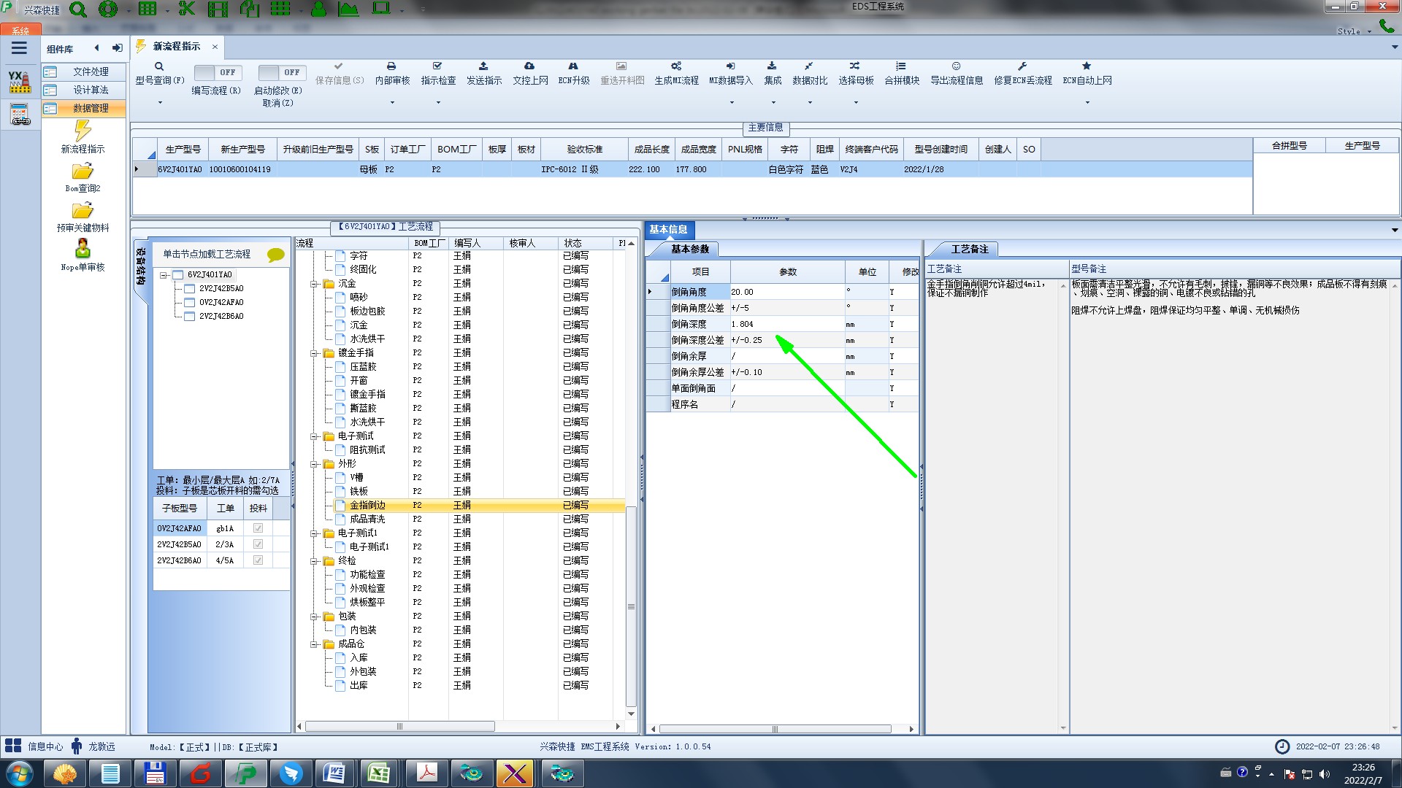Click the green magnifier icon in title bar
Screen dimensions: 1402x788
point(77,9)
